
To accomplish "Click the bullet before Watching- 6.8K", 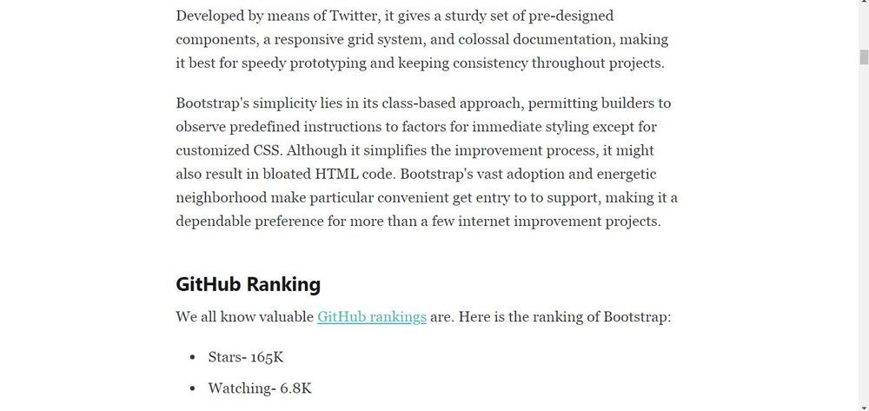I will point(192,389).
